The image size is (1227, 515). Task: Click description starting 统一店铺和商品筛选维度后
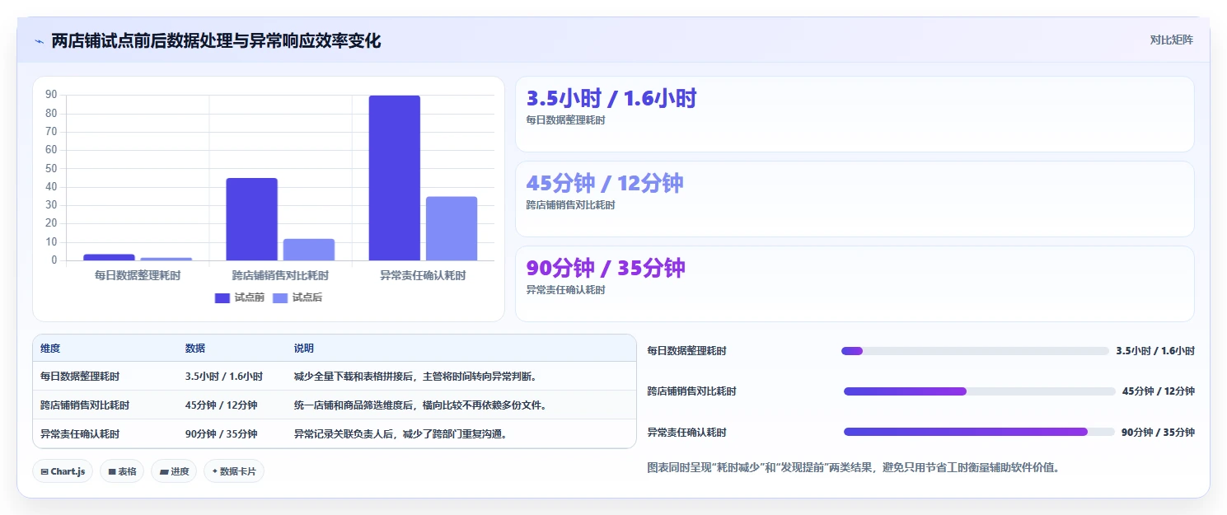point(421,405)
